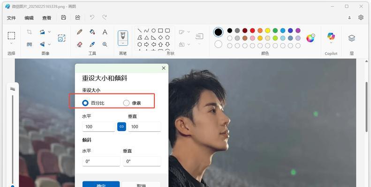
Task: Click the Redo arrow
Action: [104, 17]
